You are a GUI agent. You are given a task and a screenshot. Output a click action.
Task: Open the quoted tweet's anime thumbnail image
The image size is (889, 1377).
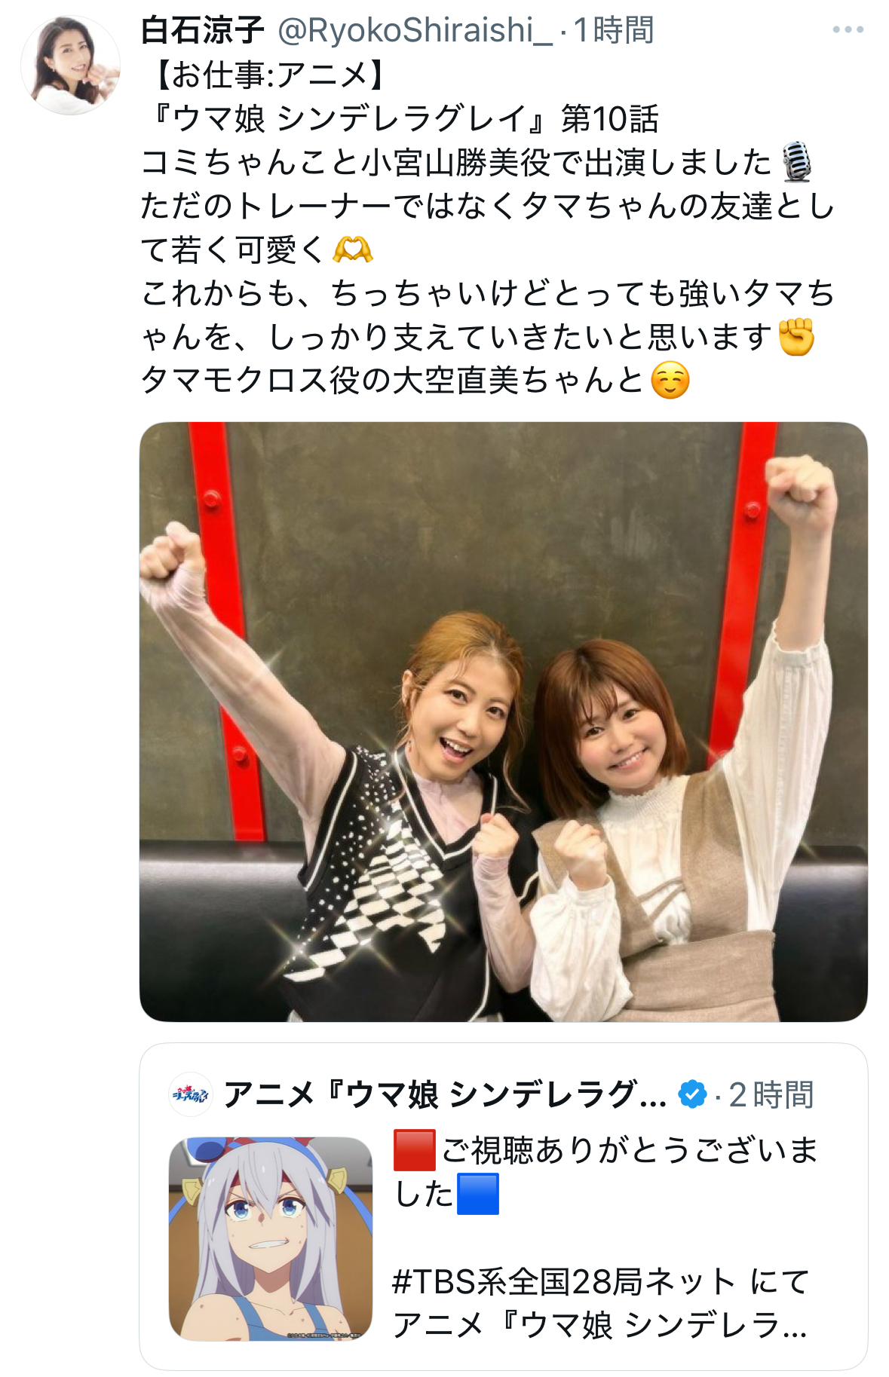click(271, 1238)
